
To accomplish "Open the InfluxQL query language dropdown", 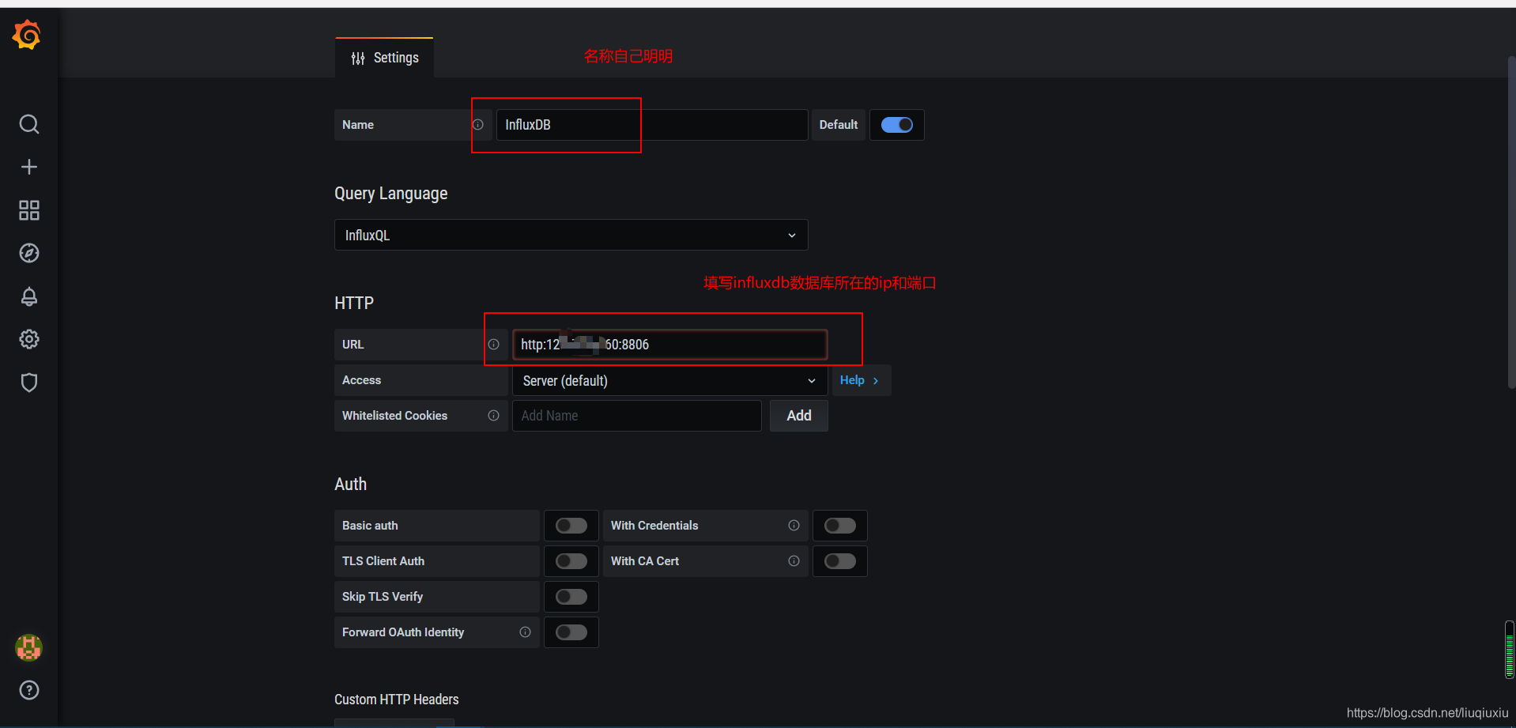I will click(x=571, y=235).
